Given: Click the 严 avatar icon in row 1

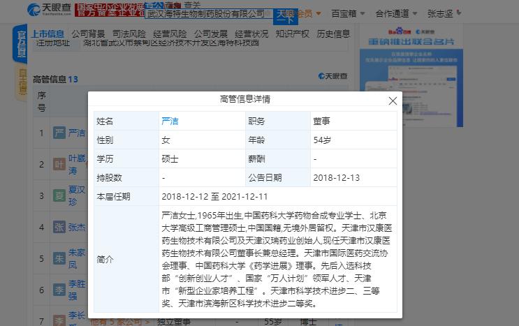Looking at the screenshot, I should pyautogui.click(x=59, y=133).
